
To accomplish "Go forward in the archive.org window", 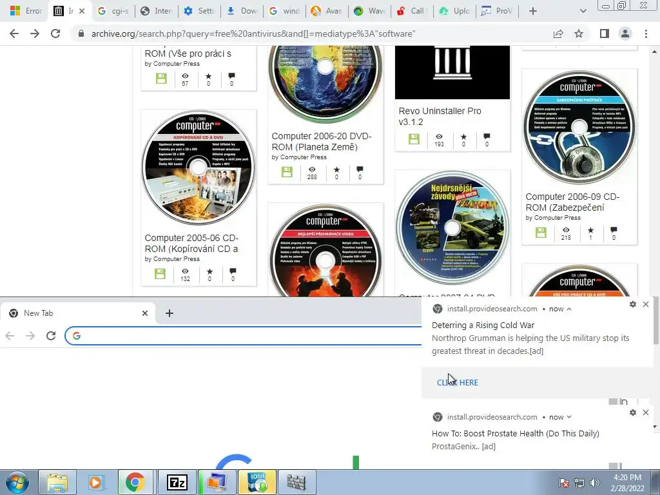I will click(35, 34).
